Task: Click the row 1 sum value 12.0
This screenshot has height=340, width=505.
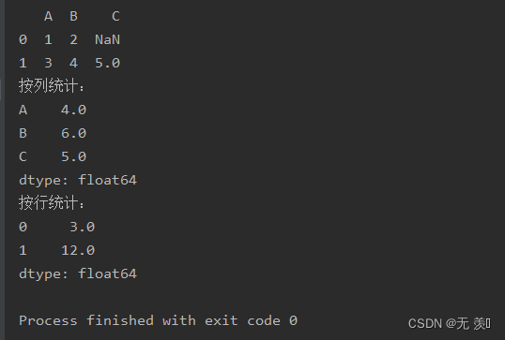Action: click(x=78, y=250)
